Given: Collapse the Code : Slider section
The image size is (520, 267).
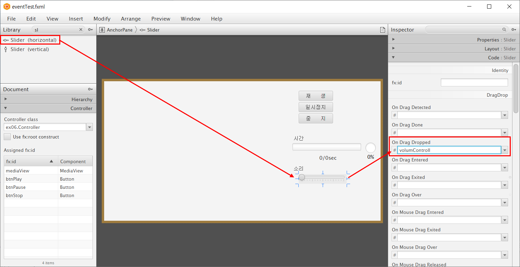Looking at the screenshot, I should click(453, 58).
